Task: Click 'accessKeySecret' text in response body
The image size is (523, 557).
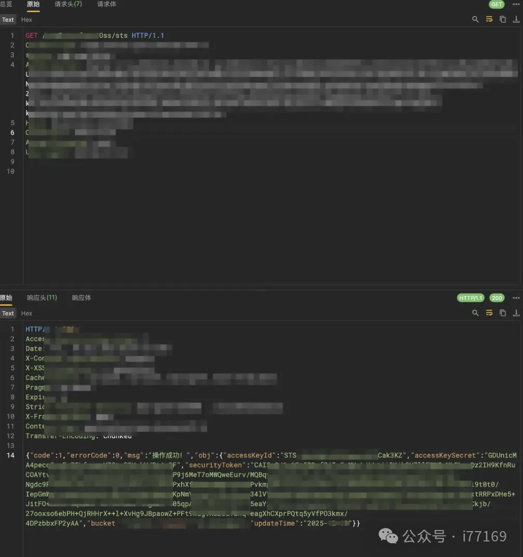Action: [445, 455]
